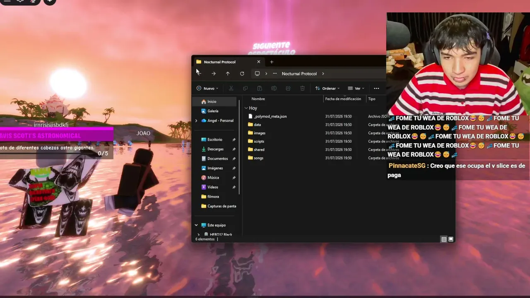The width and height of the screenshot is (530, 298).
Task: Open the address bar ellipsis for hidden path
Action: [275, 74]
